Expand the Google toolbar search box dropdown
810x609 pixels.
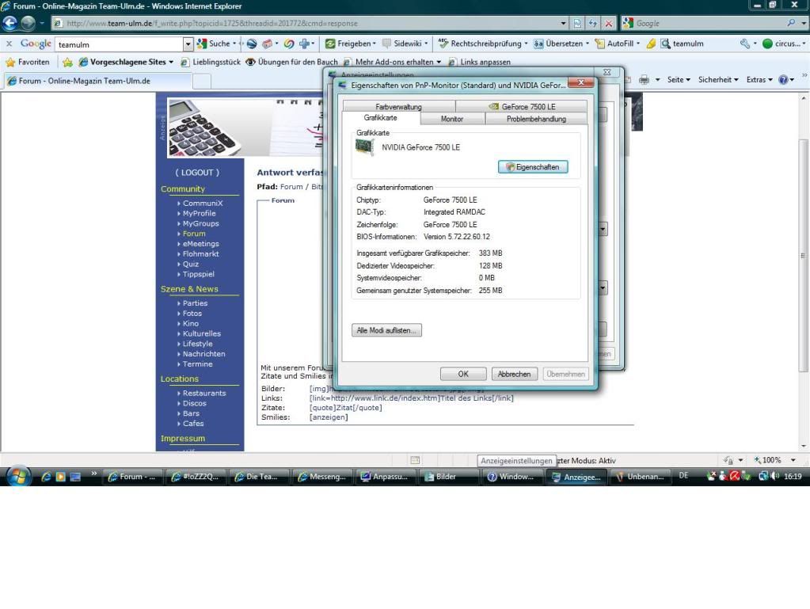click(188, 44)
